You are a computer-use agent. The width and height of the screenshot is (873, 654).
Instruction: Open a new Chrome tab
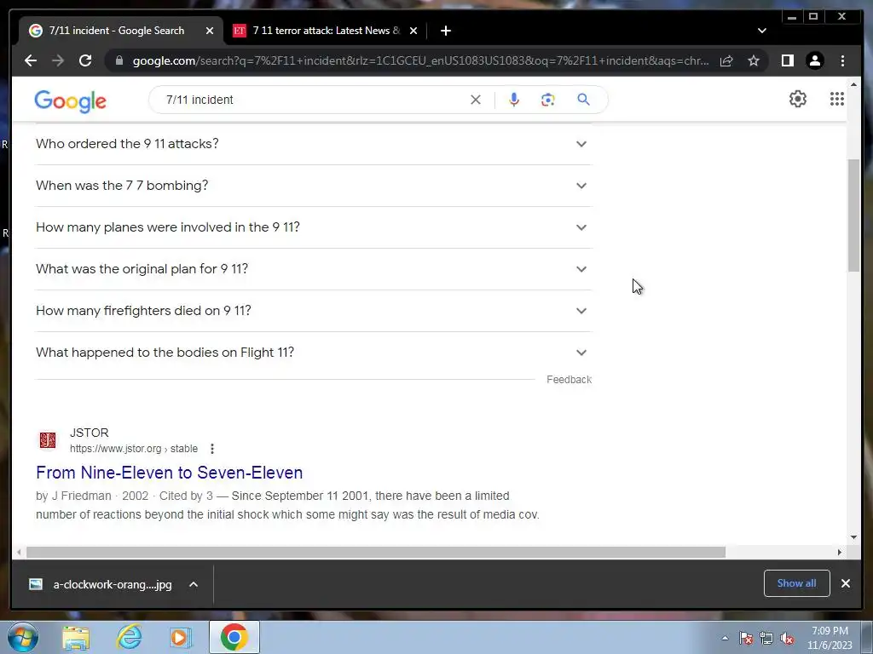point(445,31)
